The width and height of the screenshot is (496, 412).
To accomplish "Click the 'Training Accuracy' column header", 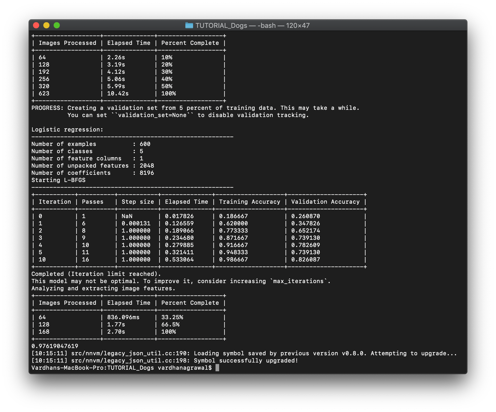I will coord(250,202).
